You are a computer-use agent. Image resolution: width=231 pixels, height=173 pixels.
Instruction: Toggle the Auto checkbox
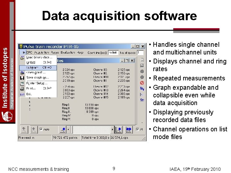pos(41,129)
